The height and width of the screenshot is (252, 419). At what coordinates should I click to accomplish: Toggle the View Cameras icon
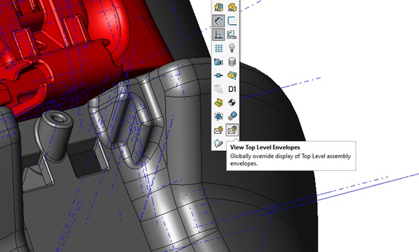219,62
